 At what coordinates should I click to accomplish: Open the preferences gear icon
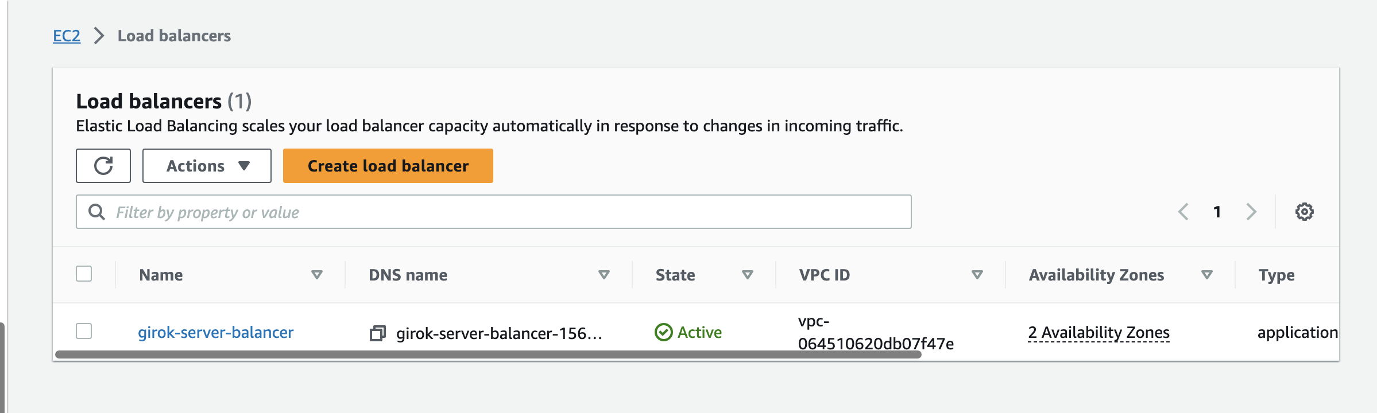point(1305,212)
